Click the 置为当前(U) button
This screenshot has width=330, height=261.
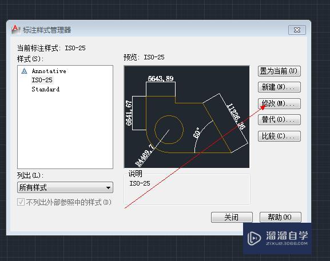tap(279, 71)
